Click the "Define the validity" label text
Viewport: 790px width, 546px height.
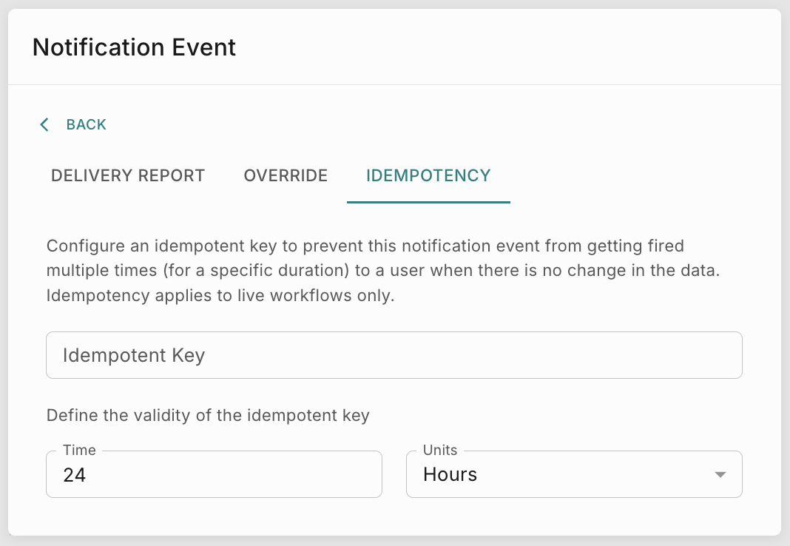tap(208, 415)
